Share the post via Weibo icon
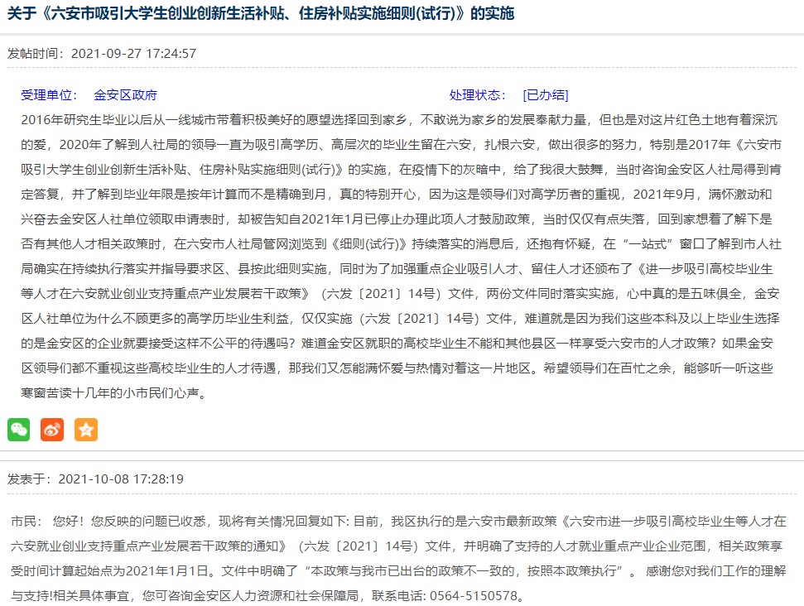 [52, 429]
